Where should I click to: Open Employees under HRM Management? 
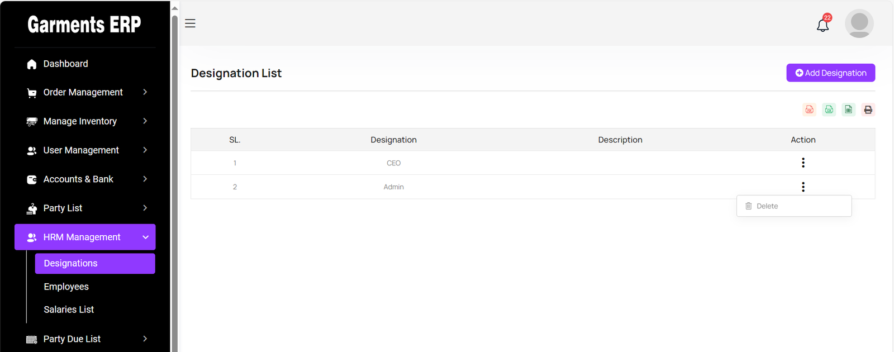(66, 287)
